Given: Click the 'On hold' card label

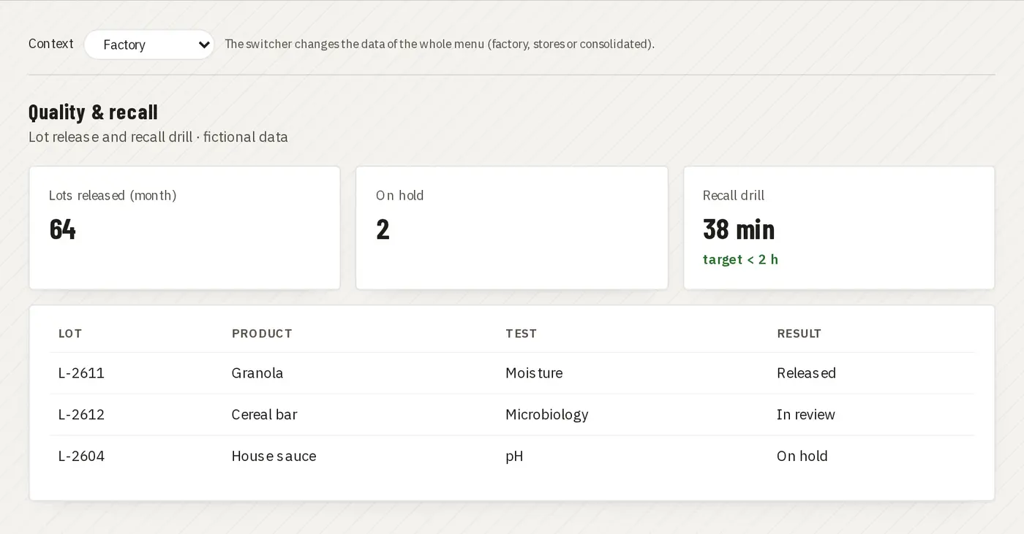Looking at the screenshot, I should (x=399, y=196).
